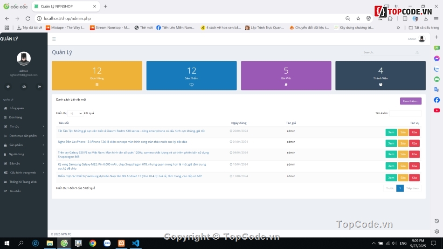Click browser reload page icon
The width and height of the screenshot is (443, 249).
(28, 18)
